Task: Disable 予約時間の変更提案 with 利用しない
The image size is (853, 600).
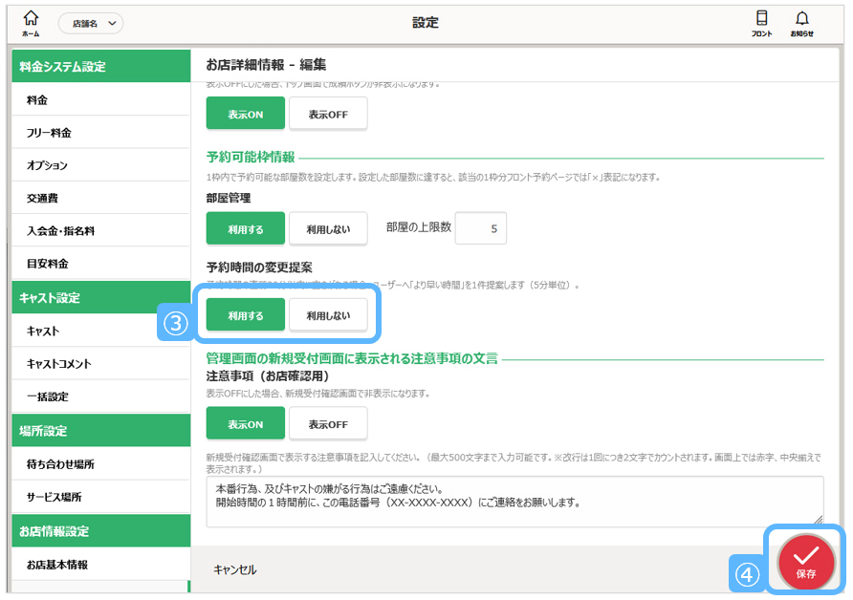Action: tap(328, 315)
